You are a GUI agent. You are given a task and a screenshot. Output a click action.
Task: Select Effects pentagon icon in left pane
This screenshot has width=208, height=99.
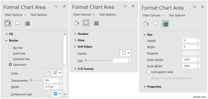point(17,23)
